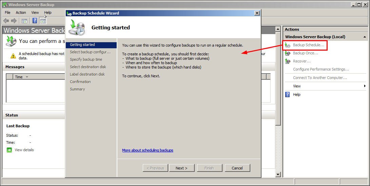
Task: Minimize the Windows Server Backup window
Action: click(353, 4)
